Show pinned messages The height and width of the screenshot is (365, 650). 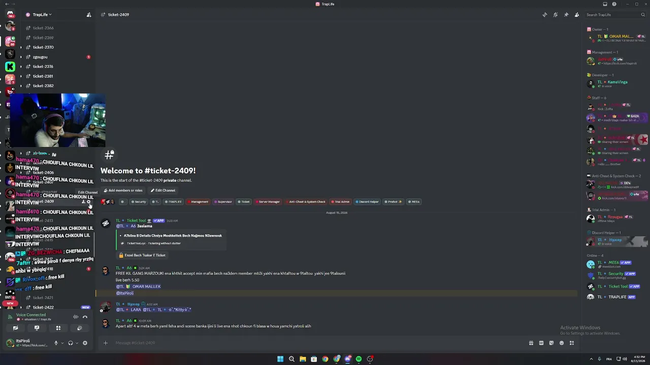click(566, 15)
